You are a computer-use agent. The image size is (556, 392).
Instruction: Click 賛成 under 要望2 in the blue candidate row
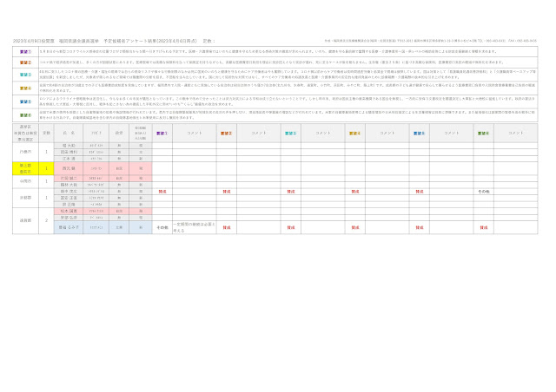(x=226, y=228)
